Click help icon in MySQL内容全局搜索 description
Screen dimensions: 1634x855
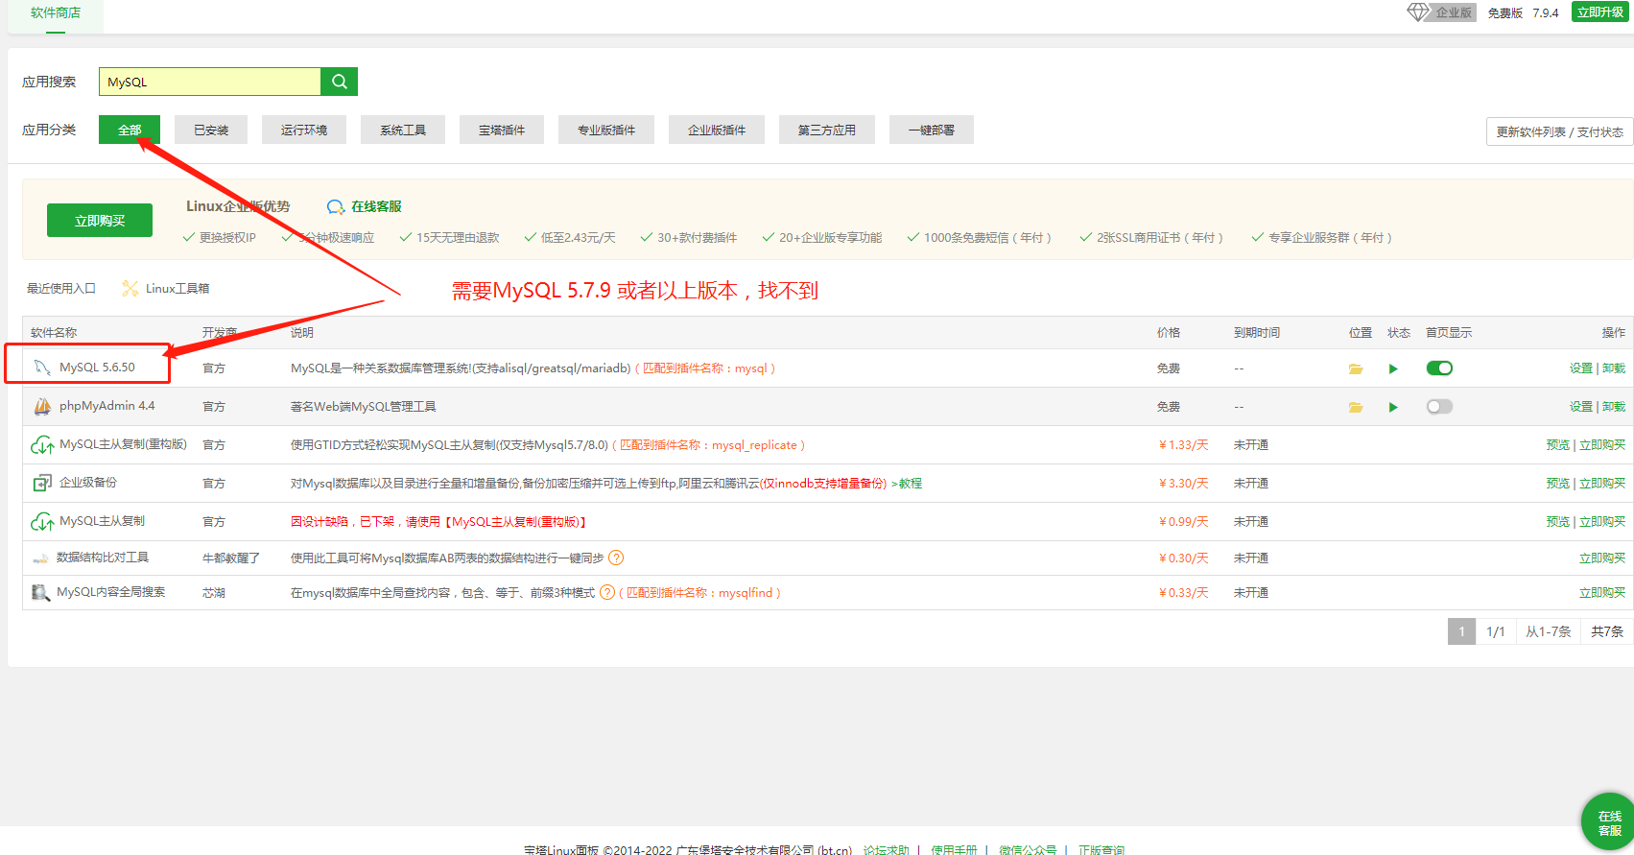click(x=606, y=592)
